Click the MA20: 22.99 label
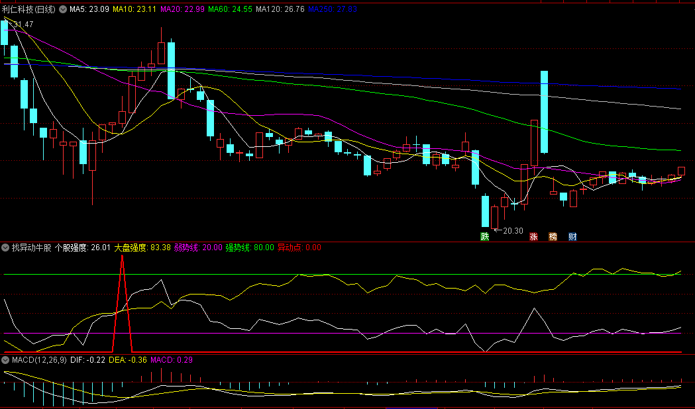Image resolution: width=695 pixels, height=409 pixels. click(x=182, y=9)
